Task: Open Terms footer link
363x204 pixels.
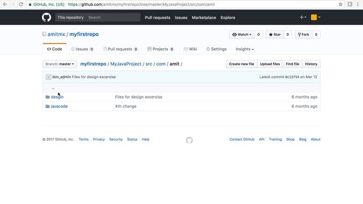Action: (x=83, y=139)
